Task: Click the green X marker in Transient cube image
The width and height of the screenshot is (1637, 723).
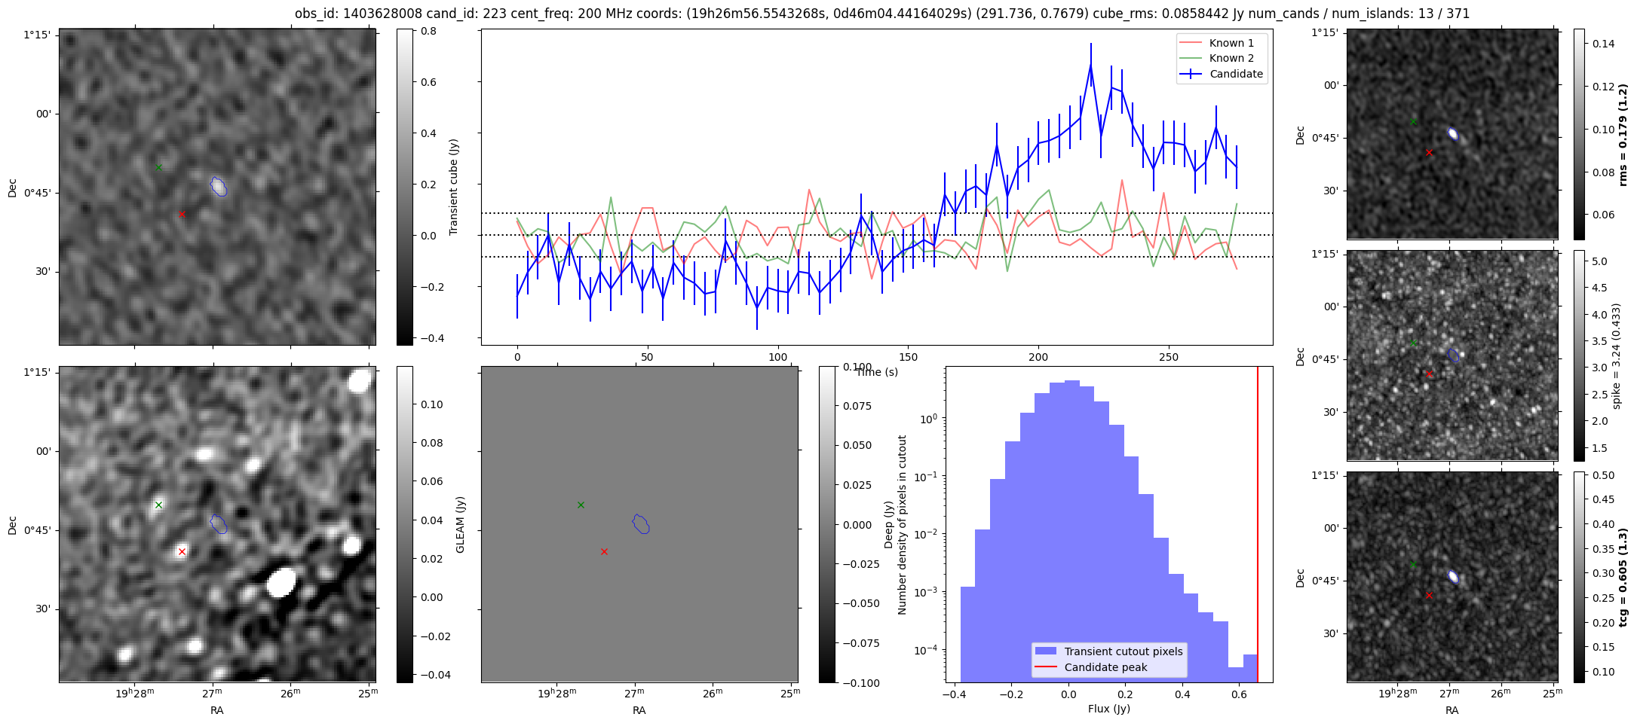Action: tap(158, 167)
